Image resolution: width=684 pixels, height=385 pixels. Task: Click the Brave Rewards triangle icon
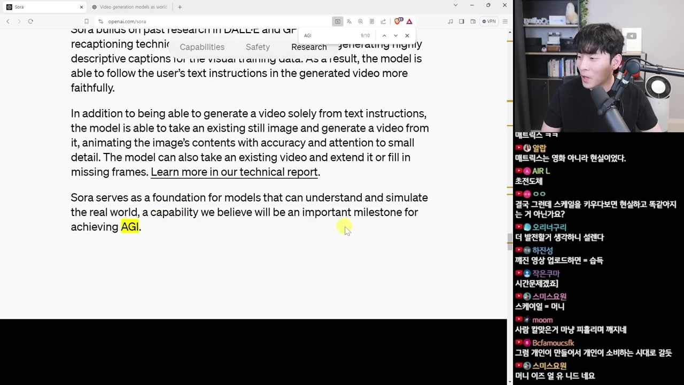[409, 21]
